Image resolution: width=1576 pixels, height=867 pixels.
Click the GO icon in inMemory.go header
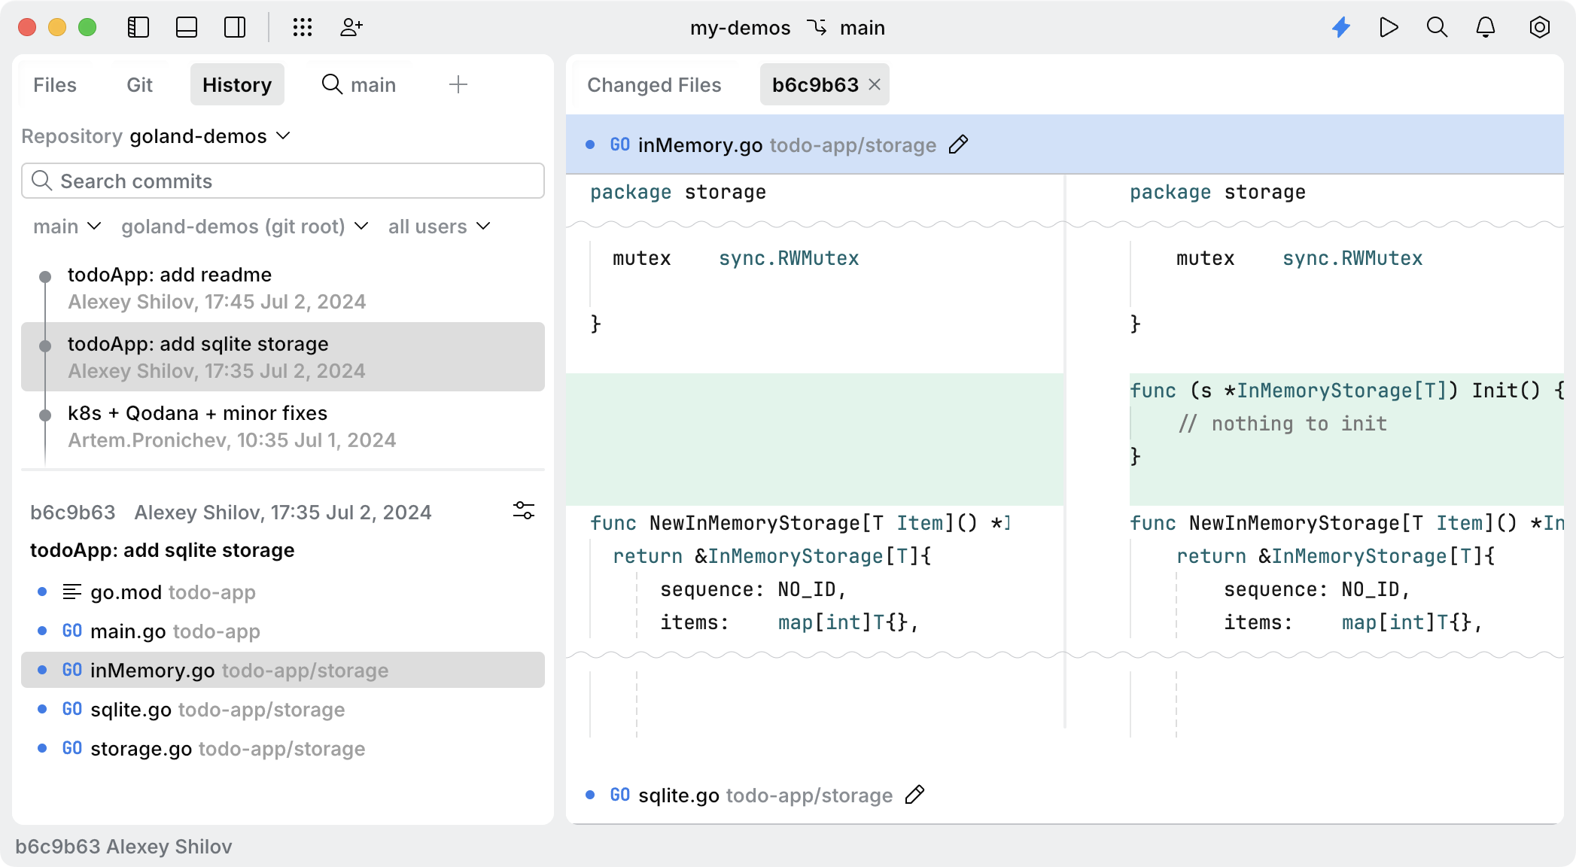point(620,144)
